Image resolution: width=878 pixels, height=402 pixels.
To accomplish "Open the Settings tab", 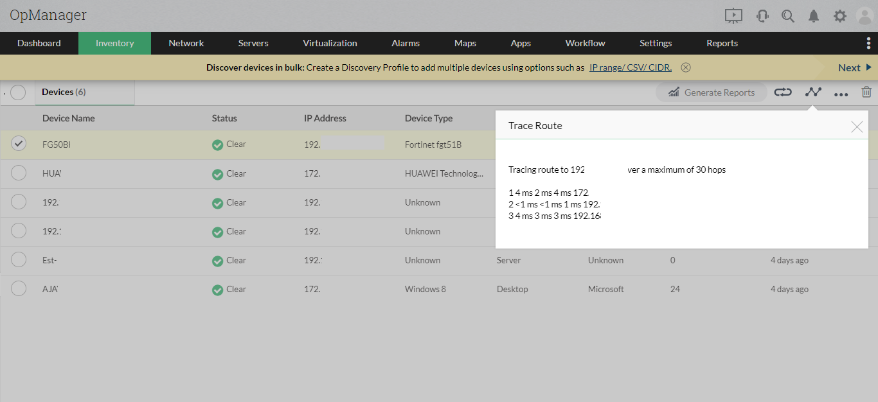I will click(656, 43).
